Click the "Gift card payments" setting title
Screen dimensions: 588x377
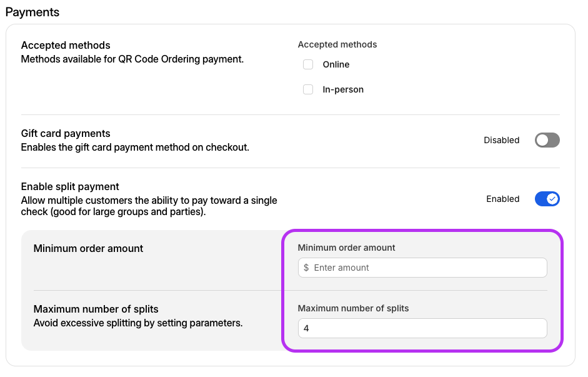66,133
